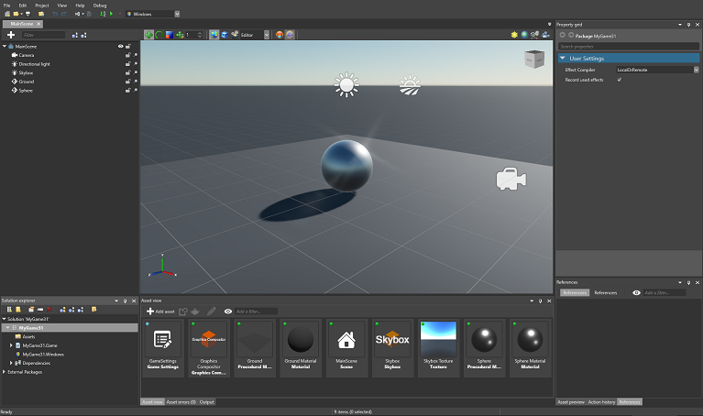
Task: Select the GameSettings asset
Action: point(163,348)
